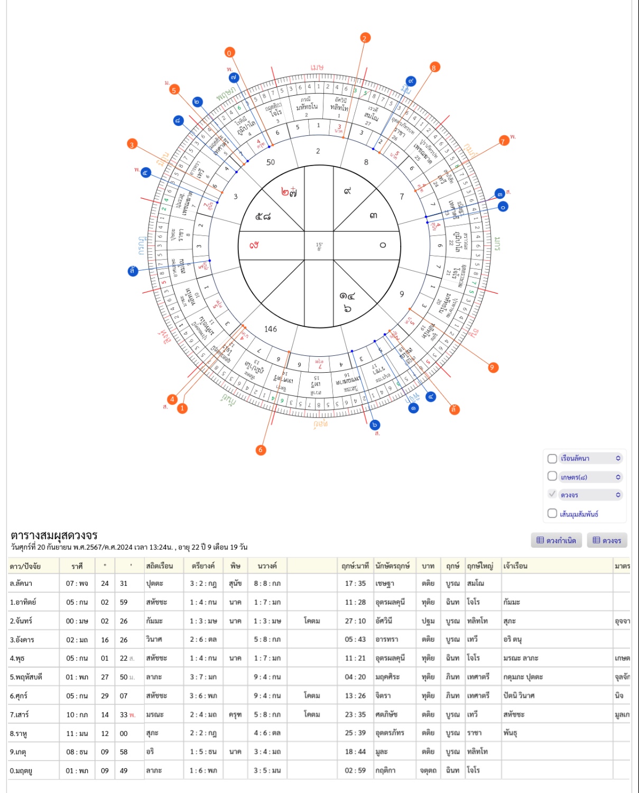Click the center 15° 8' chart cell
The image size is (639, 793).
click(319, 246)
